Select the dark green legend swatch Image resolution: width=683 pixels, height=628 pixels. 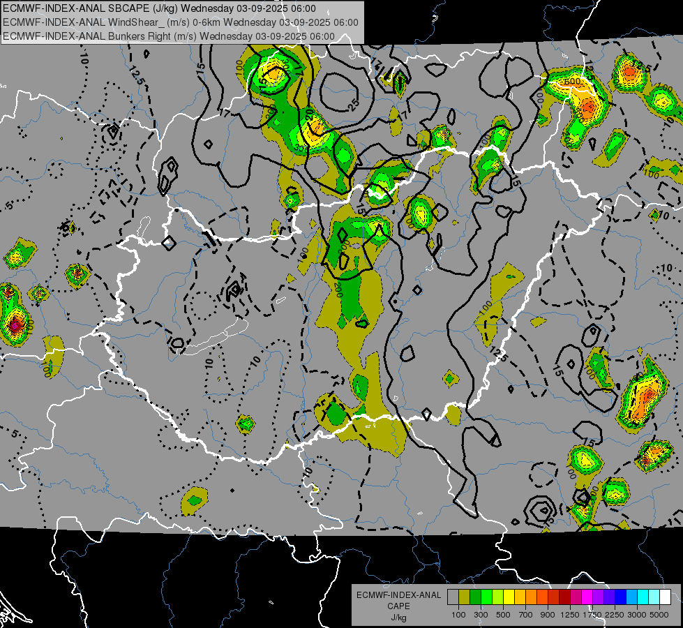click(475, 597)
